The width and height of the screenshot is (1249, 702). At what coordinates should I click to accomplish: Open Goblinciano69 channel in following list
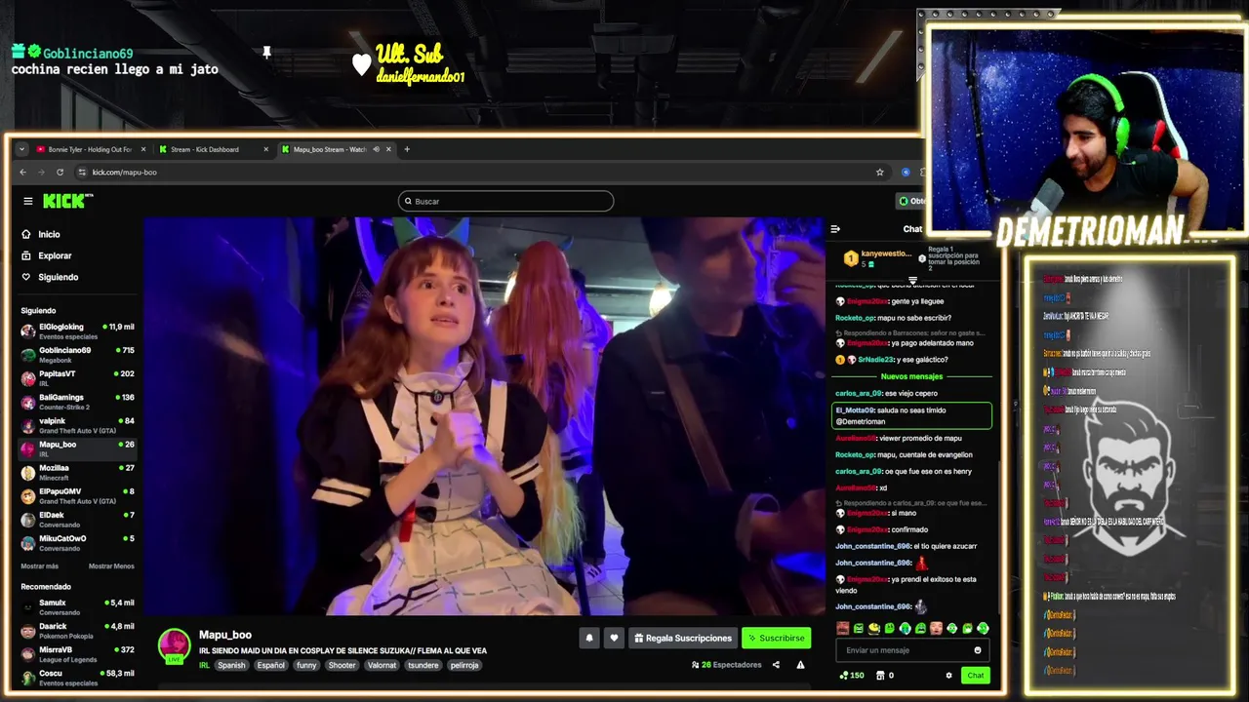[x=77, y=354]
